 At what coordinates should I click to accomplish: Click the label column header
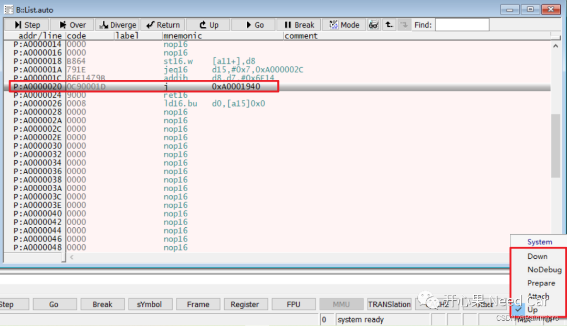[x=127, y=35]
